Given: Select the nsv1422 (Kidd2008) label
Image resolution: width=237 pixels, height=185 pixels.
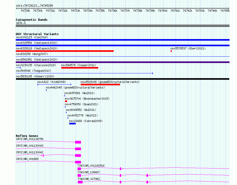Looking at the screenshot, I should pos(52,82).
